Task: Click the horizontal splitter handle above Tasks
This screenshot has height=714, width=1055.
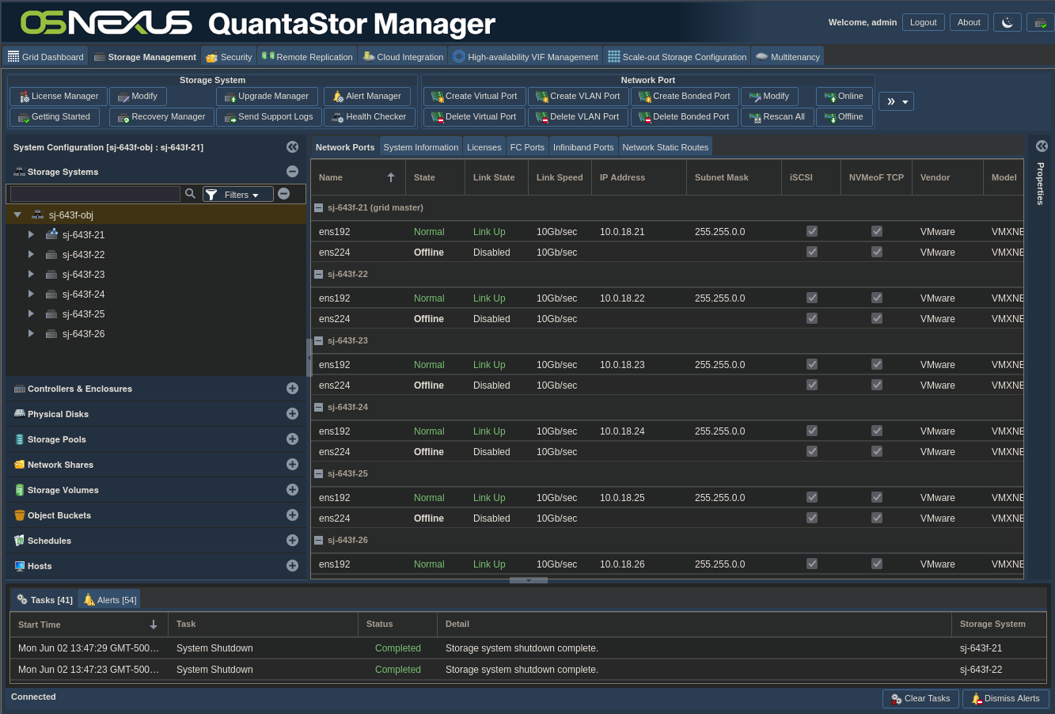Action: click(x=528, y=580)
